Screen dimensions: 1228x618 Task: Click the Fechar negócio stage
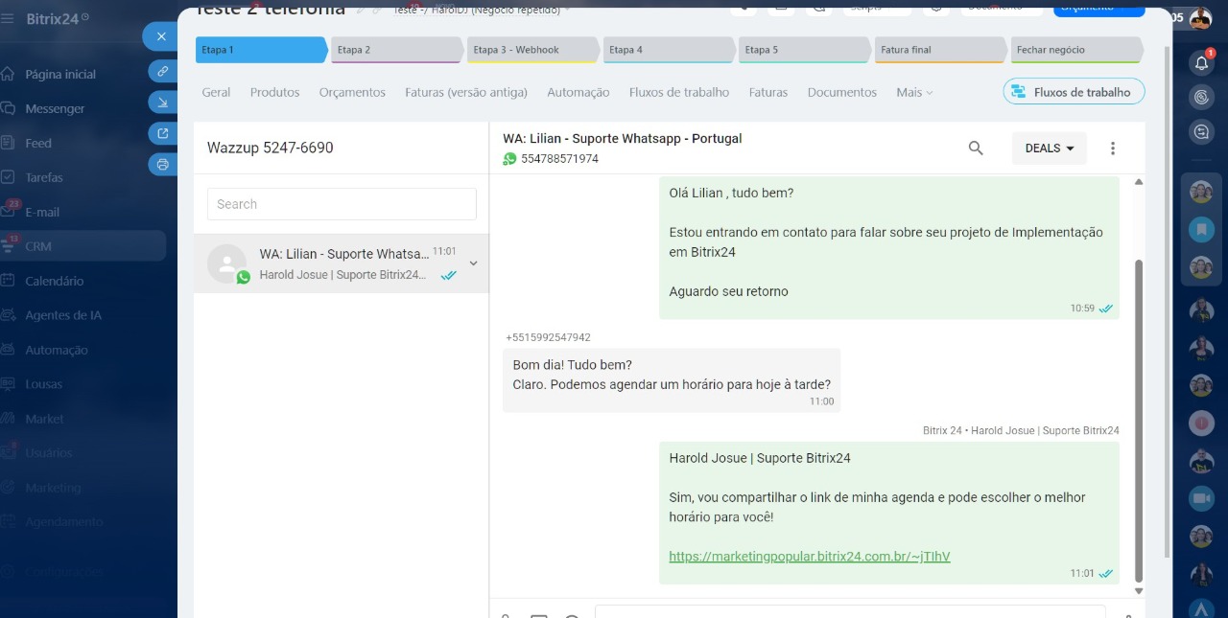point(1077,50)
